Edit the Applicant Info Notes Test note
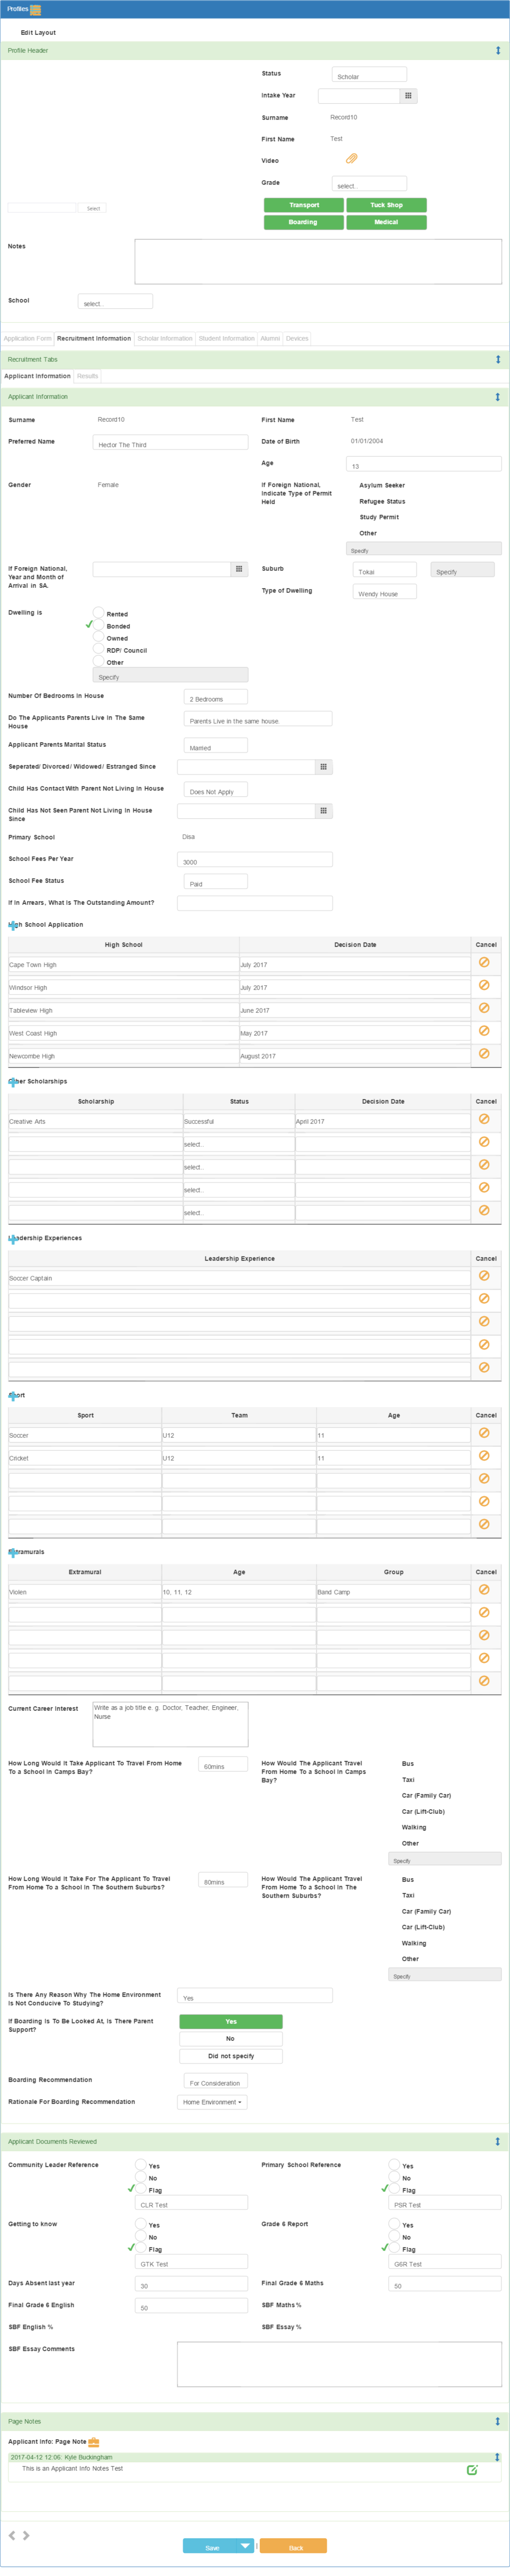 (x=472, y=2470)
